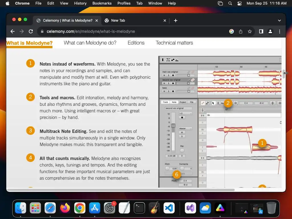
Task: Launch Firefox from the Dock
Action: (65, 208)
